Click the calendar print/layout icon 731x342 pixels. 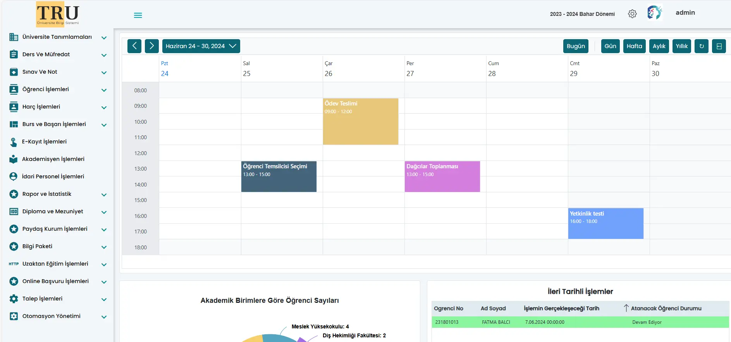point(719,46)
